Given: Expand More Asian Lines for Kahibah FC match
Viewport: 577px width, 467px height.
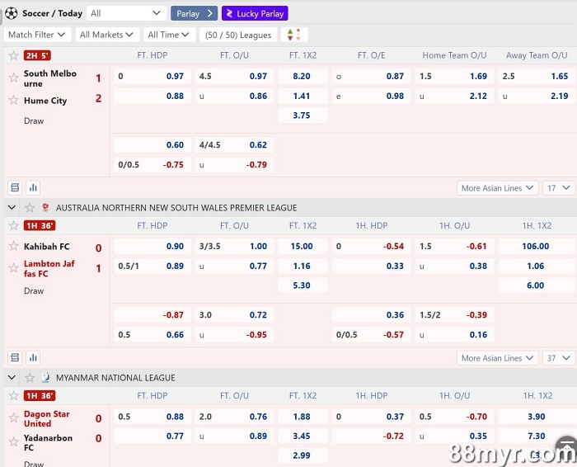Looking at the screenshot, I should (x=498, y=358).
